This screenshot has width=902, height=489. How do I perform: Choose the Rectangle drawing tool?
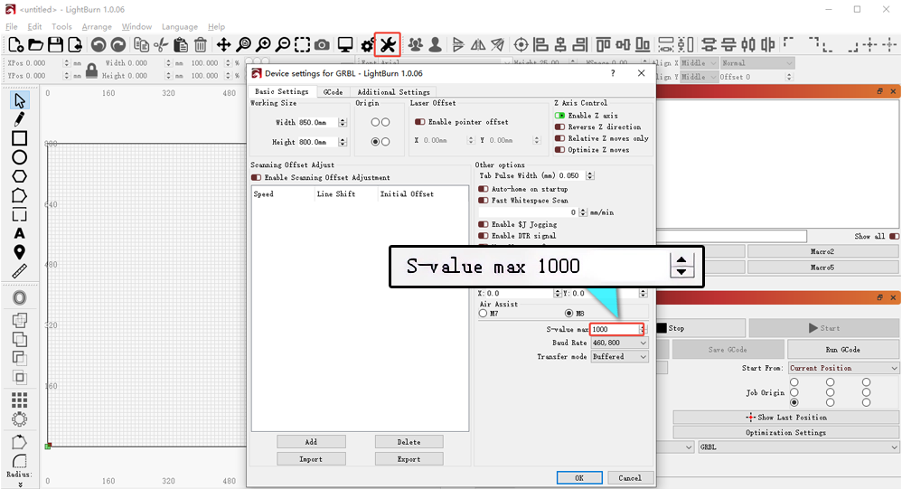coord(20,138)
